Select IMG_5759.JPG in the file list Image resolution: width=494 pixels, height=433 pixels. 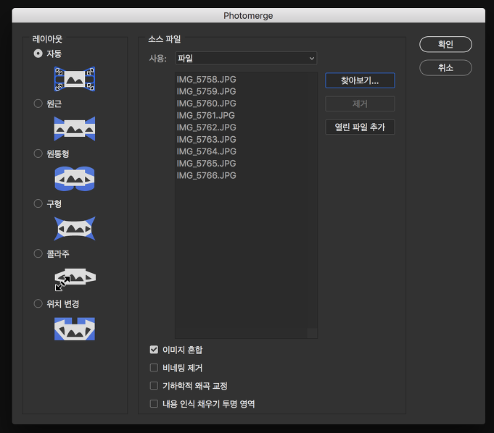206,91
